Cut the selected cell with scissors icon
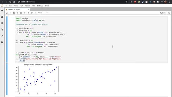This screenshot has height=97, width=172. click(x=14, y=13)
